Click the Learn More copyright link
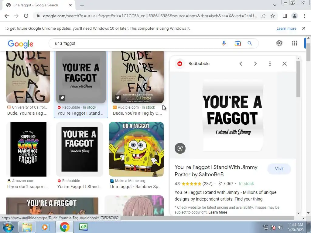311x233 pixels. point(218,212)
